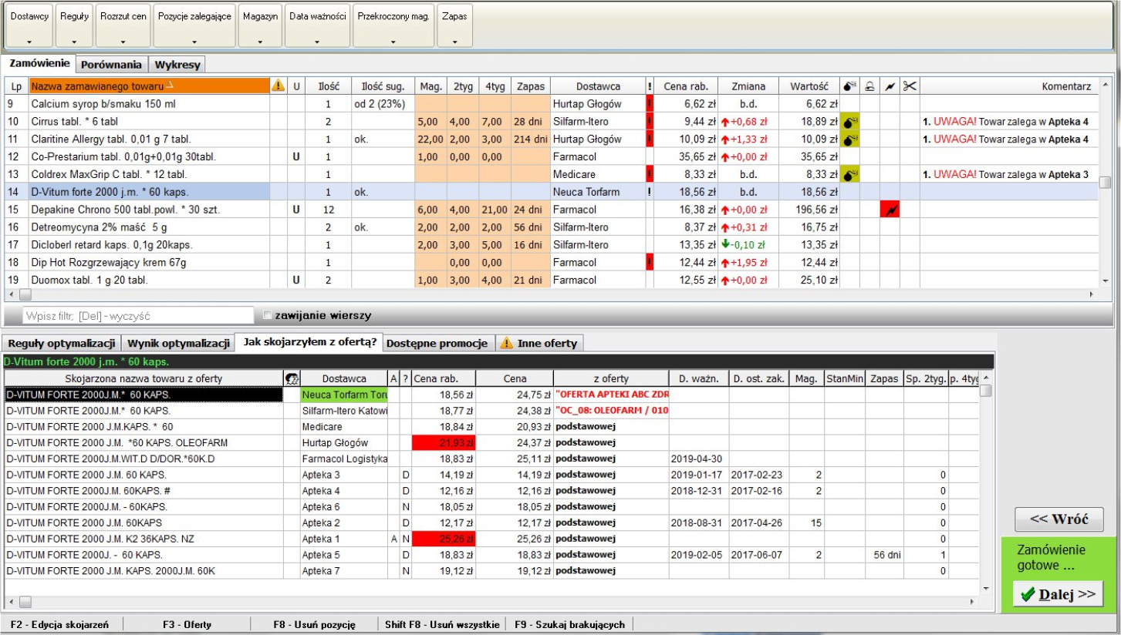Click the scissors icon column header

(x=910, y=86)
